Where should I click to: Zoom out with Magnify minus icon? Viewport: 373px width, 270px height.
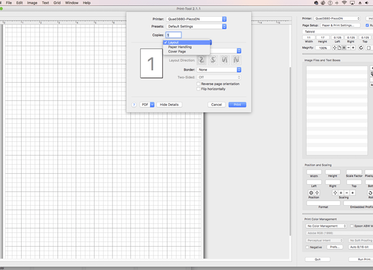pos(349,48)
